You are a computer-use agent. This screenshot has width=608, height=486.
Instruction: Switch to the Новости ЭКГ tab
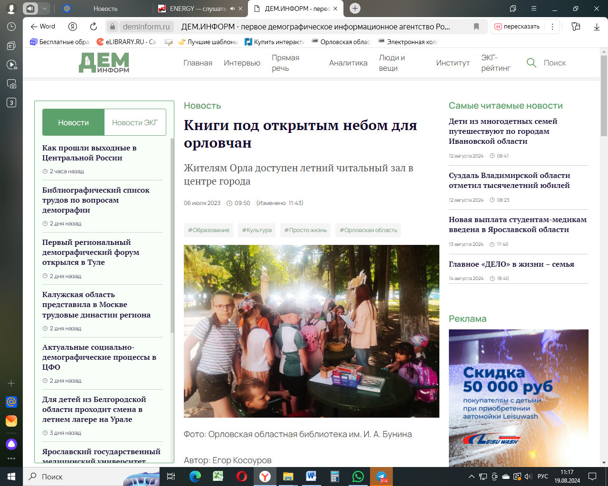(x=135, y=122)
